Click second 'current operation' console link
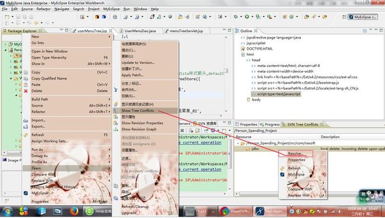The width and height of the screenshot is (385, 218). pyautogui.click(x=201, y=169)
